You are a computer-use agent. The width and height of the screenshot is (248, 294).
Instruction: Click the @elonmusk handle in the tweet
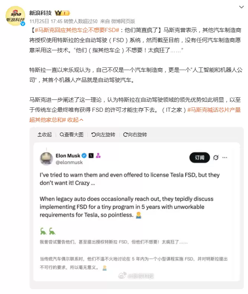(69, 162)
